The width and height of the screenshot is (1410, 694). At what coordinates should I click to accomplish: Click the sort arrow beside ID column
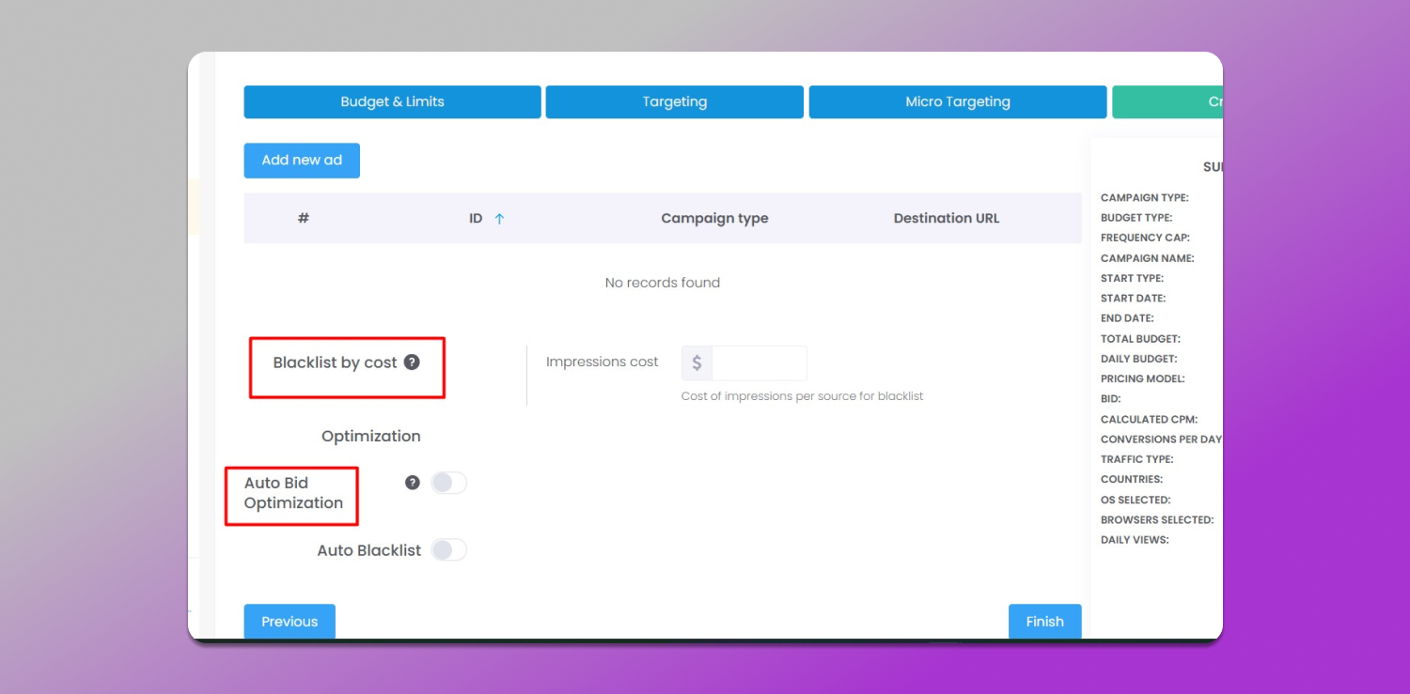click(x=499, y=219)
